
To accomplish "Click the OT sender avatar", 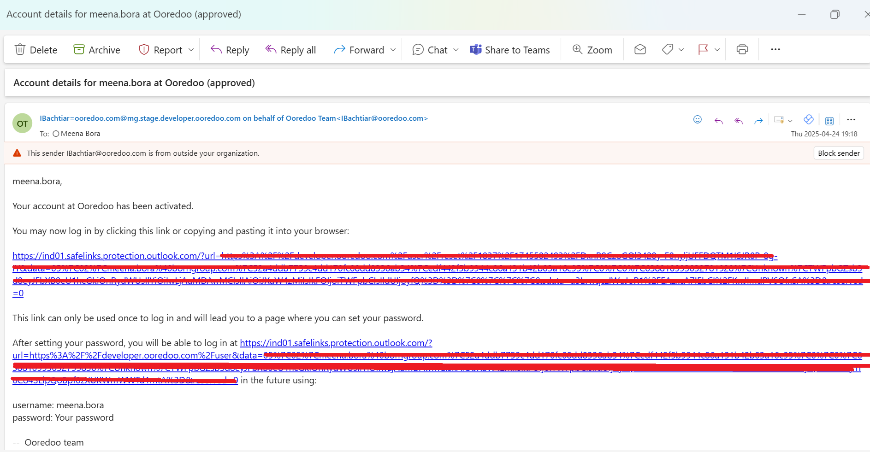I will 22,123.
